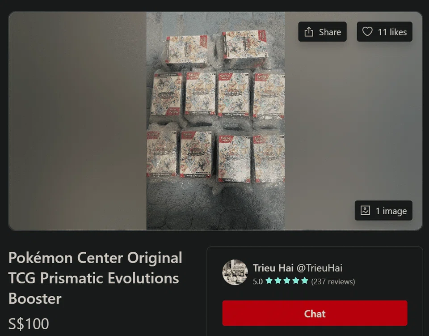
Task: Open the (237 reviews) link
Action: coord(333,281)
